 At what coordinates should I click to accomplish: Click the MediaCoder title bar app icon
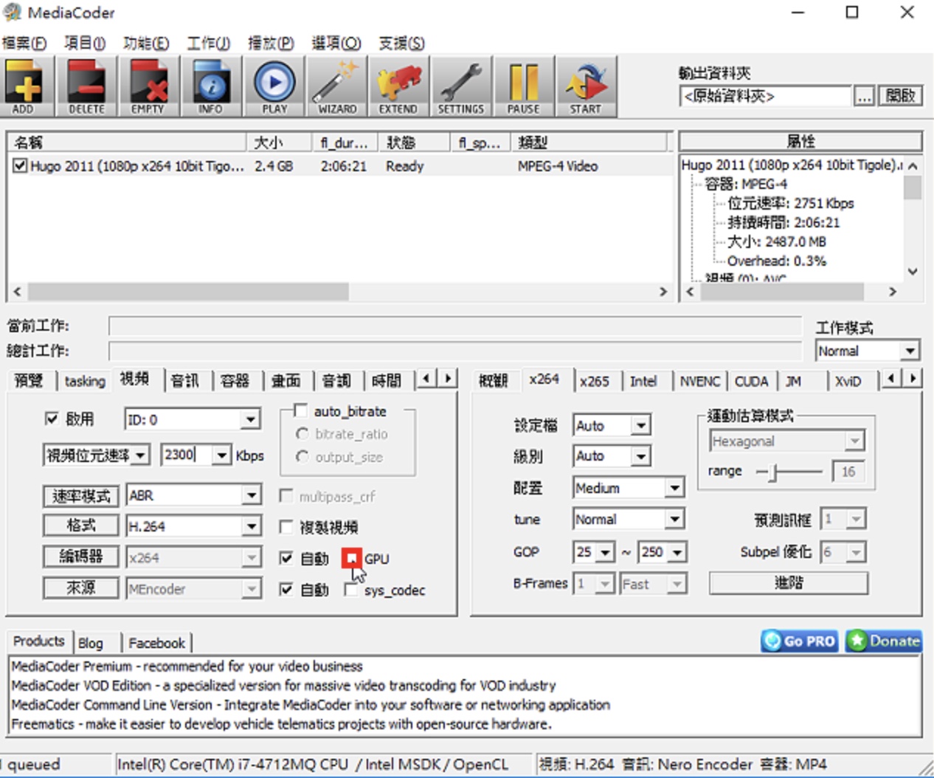pos(13,13)
